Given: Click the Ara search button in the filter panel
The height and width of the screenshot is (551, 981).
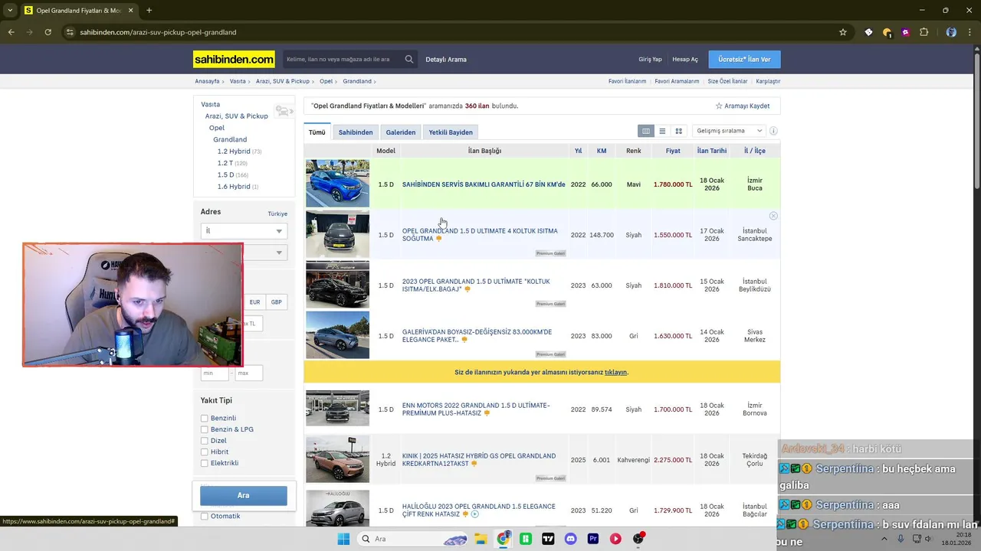Looking at the screenshot, I should 244,495.
